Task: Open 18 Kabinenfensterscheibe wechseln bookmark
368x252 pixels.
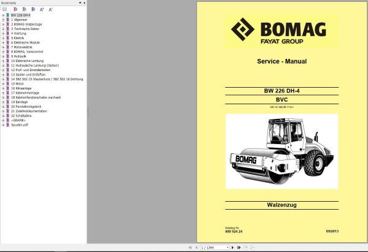Action: (x=36, y=97)
